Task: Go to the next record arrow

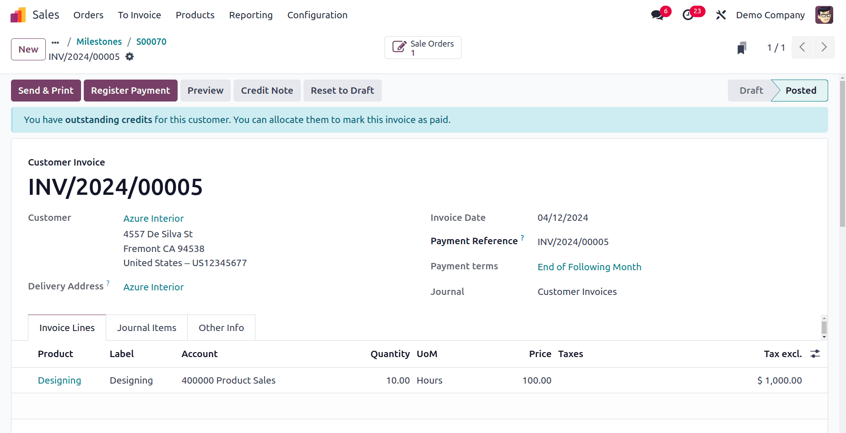Action: tap(824, 48)
